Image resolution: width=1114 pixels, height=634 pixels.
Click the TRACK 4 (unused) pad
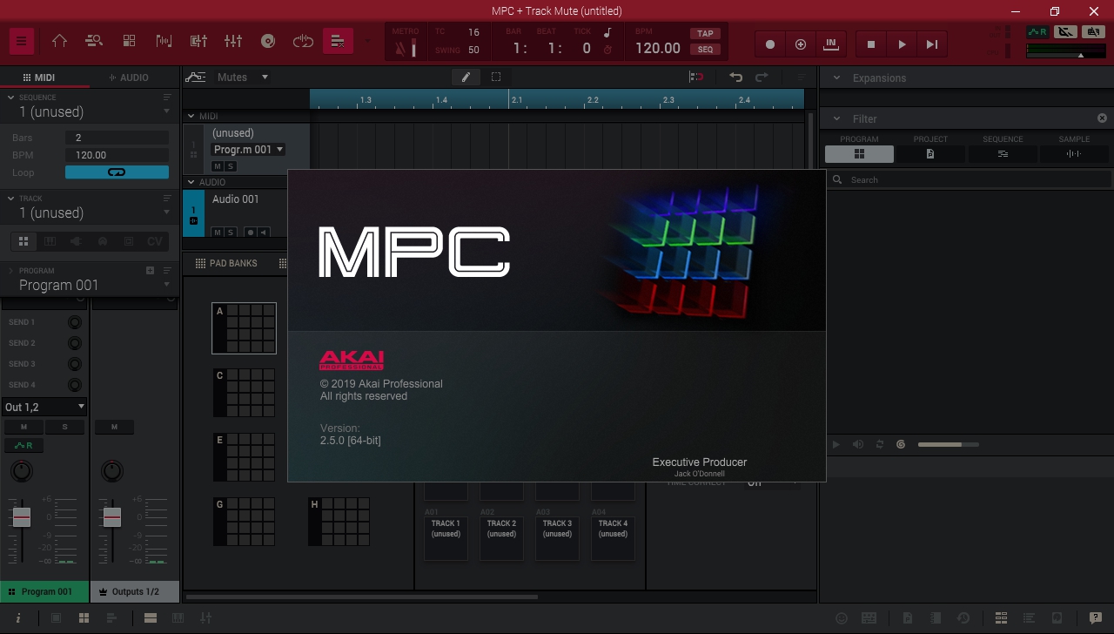tap(613, 537)
